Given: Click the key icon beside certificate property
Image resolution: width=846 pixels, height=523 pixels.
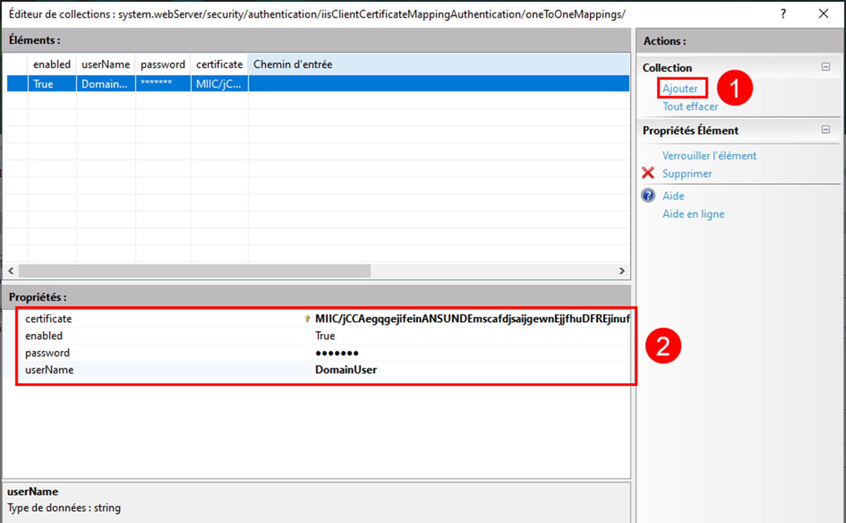Looking at the screenshot, I should coord(307,318).
